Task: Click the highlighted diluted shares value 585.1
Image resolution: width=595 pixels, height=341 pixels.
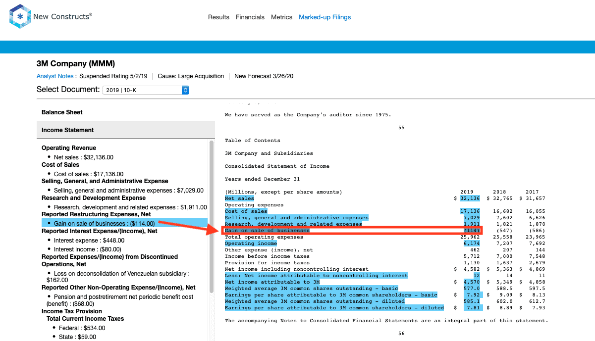Action: (x=472, y=301)
